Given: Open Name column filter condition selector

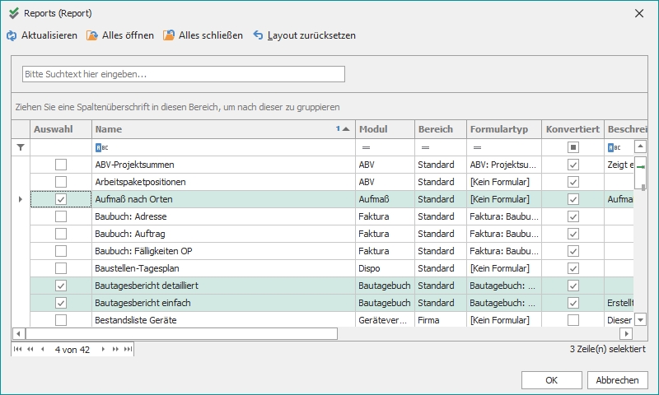Looking at the screenshot, I should (x=100, y=147).
